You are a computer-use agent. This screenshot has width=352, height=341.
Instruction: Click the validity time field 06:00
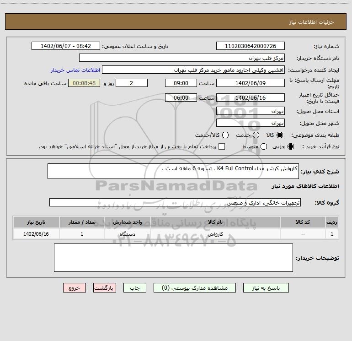pyautogui.click(x=181, y=97)
